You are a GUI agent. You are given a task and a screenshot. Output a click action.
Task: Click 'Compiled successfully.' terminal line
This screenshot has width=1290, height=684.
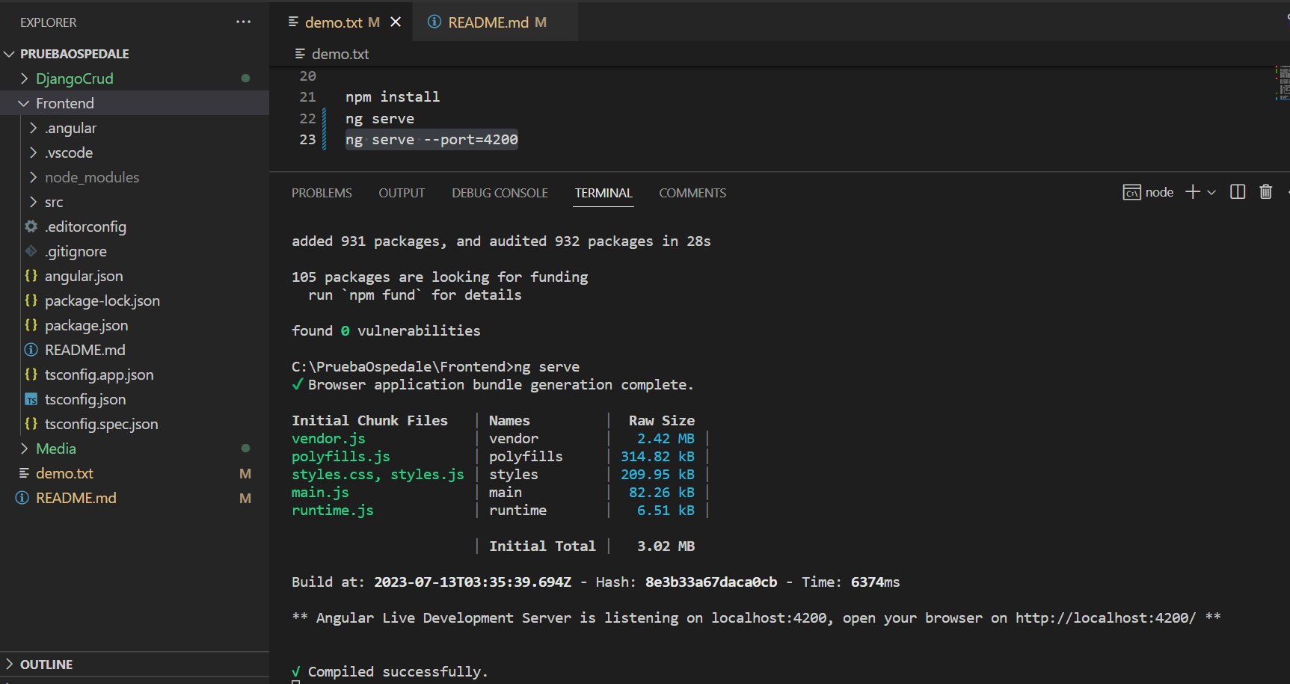[x=398, y=672]
